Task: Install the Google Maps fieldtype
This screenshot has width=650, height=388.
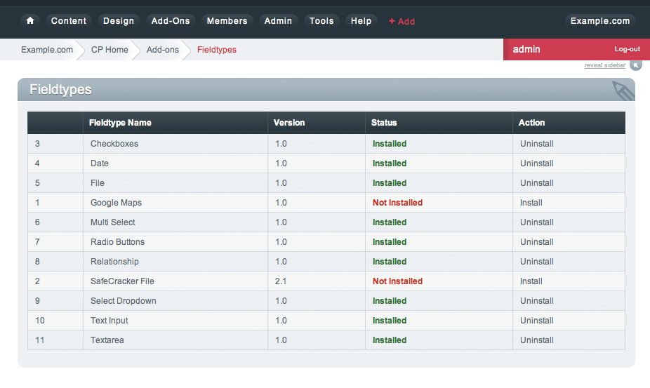Action: click(x=531, y=203)
